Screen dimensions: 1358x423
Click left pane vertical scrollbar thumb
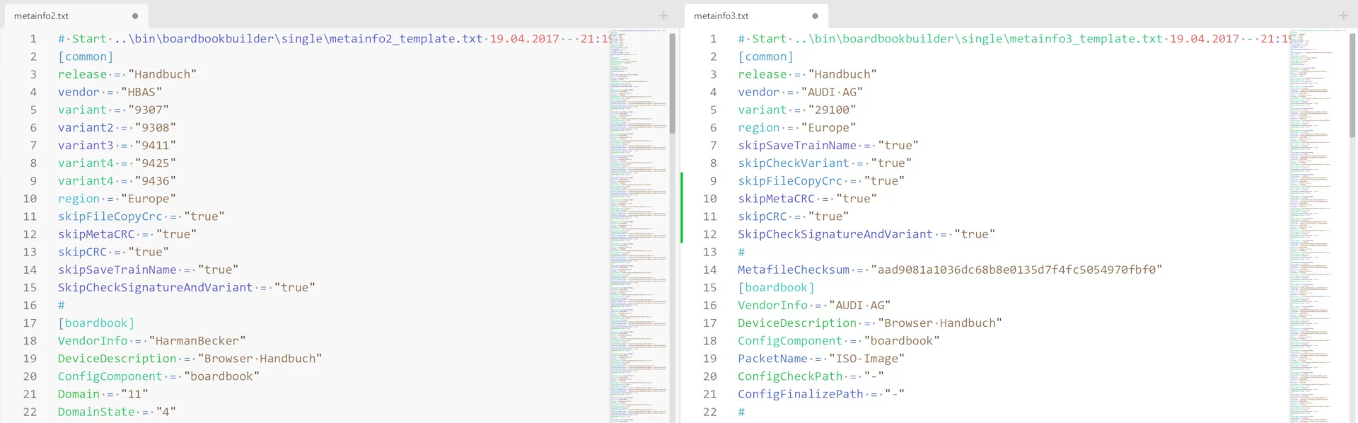point(673,83)
